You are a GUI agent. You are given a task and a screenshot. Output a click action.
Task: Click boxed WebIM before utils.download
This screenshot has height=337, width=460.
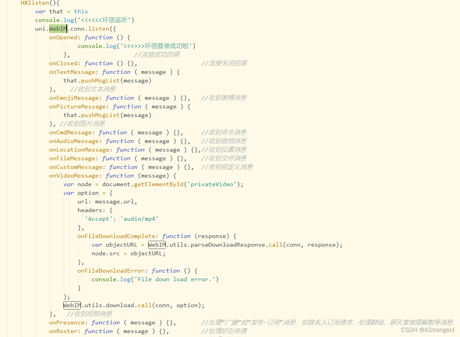tap(72, 305)
